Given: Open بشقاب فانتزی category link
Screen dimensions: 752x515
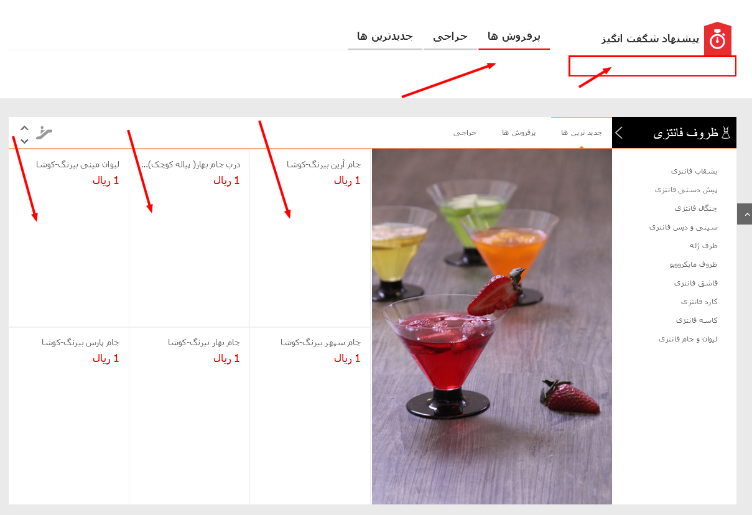Looking at the screenshot, I should point(694,171).
